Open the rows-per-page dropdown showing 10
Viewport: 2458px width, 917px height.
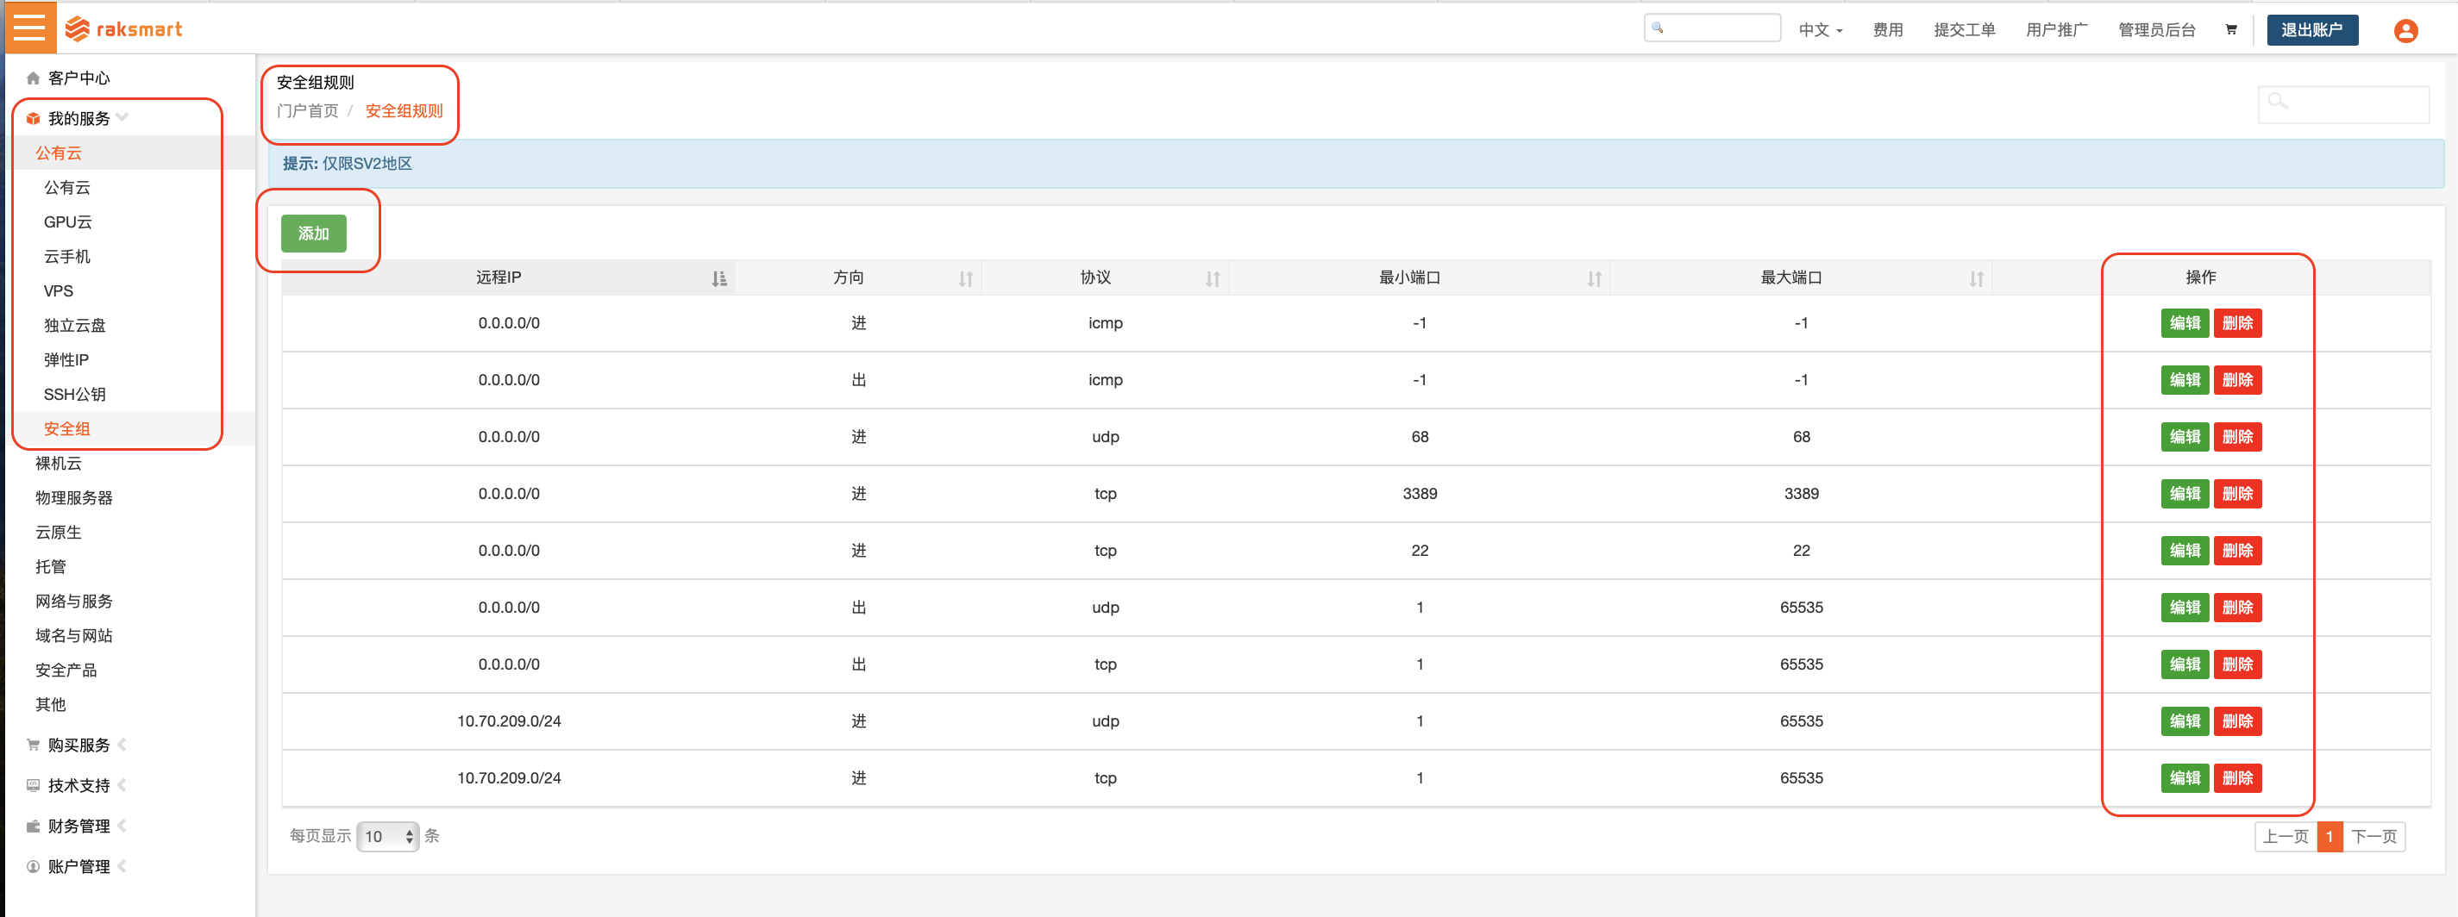388,836
